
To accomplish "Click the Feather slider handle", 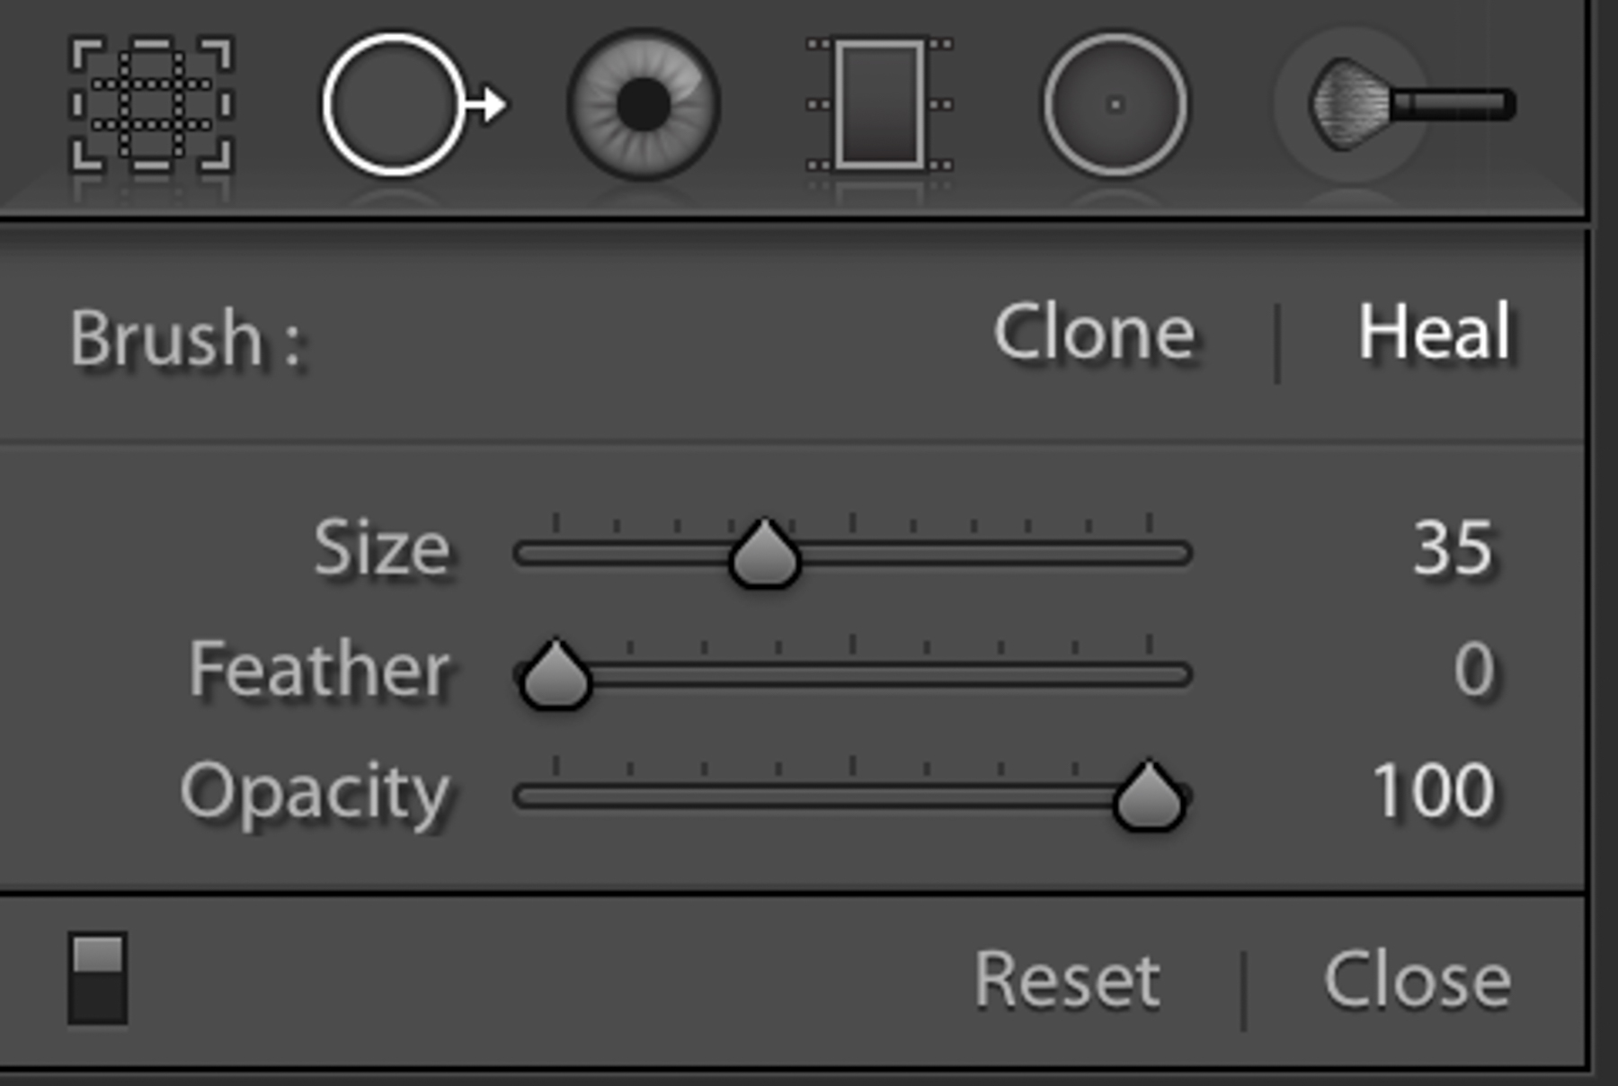I will tap(556, 675).
